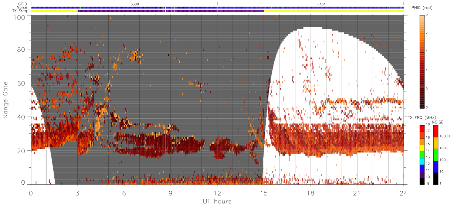Click the 3 label atop PHI0 scale

pyautogui.click(x=427, y=14)
